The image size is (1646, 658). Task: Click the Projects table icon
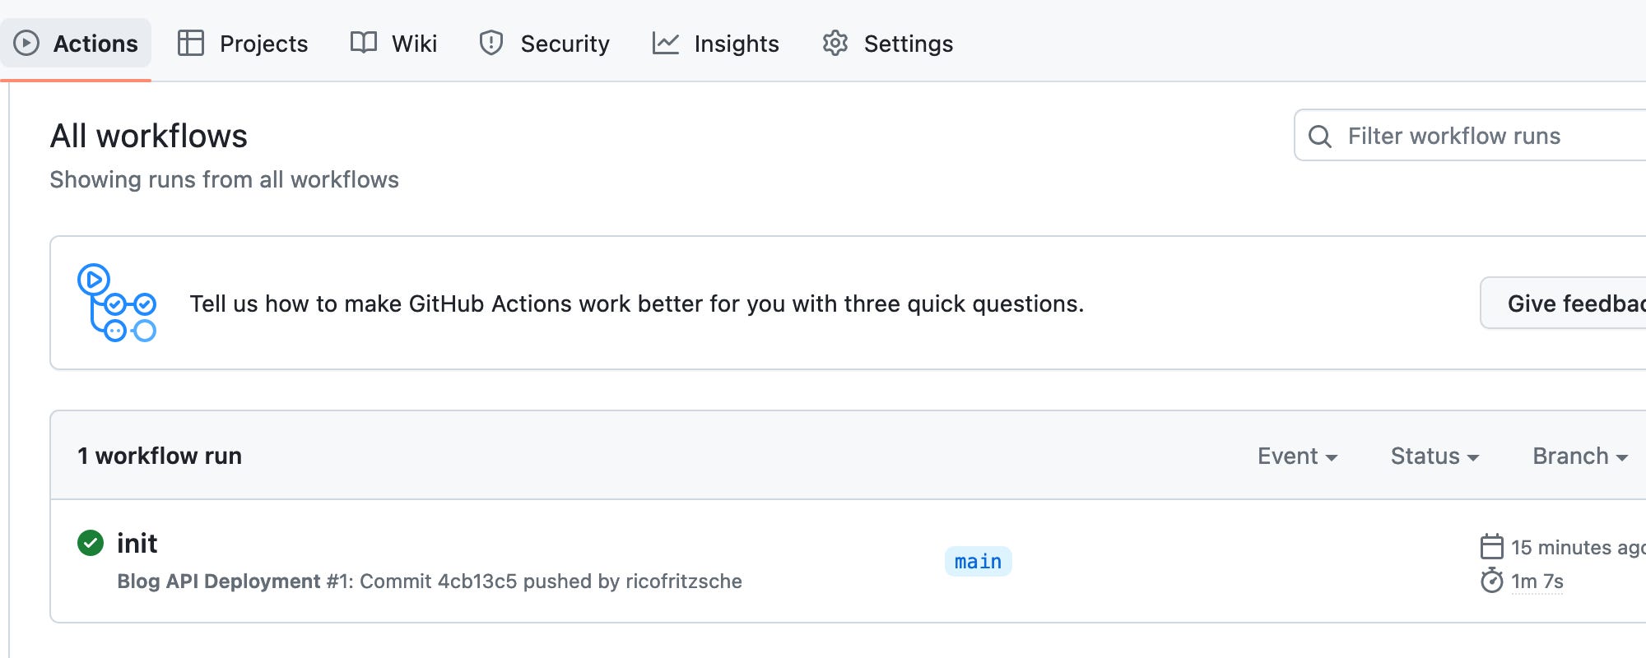click(191, 43)
